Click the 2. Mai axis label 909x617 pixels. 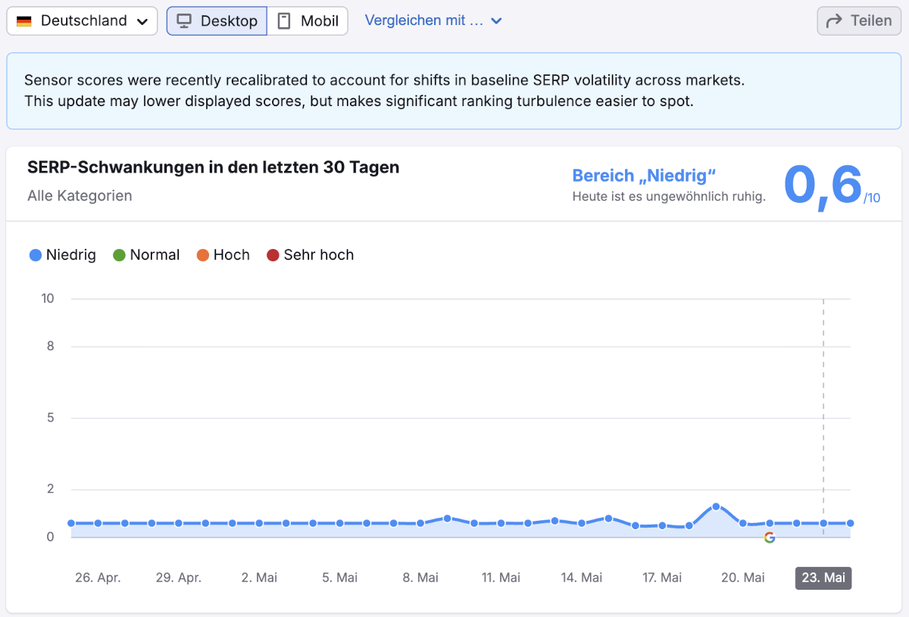pos(259,578)
